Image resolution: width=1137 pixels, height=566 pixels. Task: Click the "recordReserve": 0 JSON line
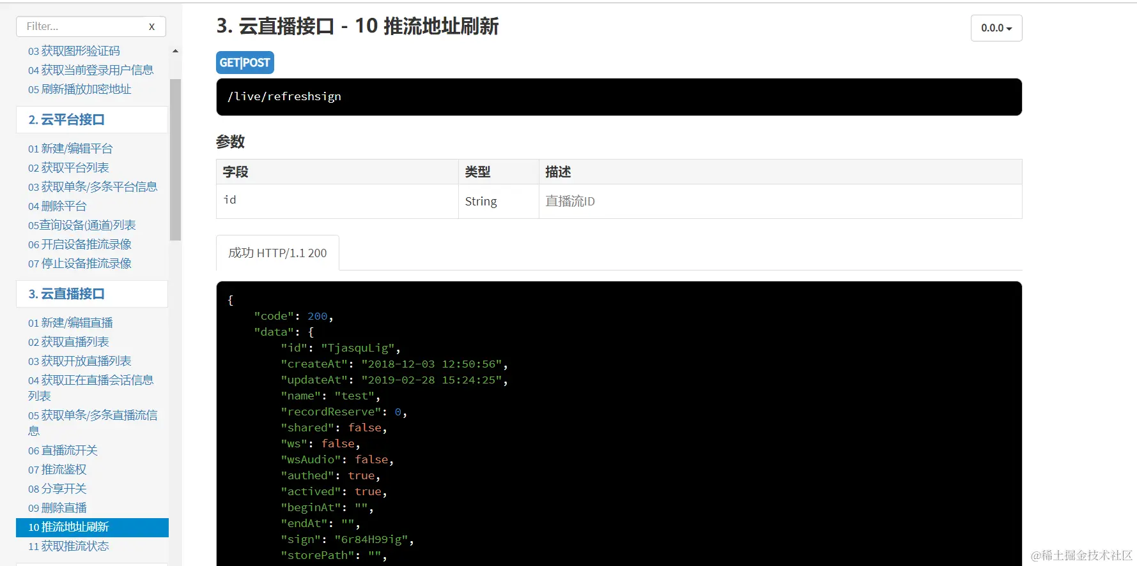point(344,412)
